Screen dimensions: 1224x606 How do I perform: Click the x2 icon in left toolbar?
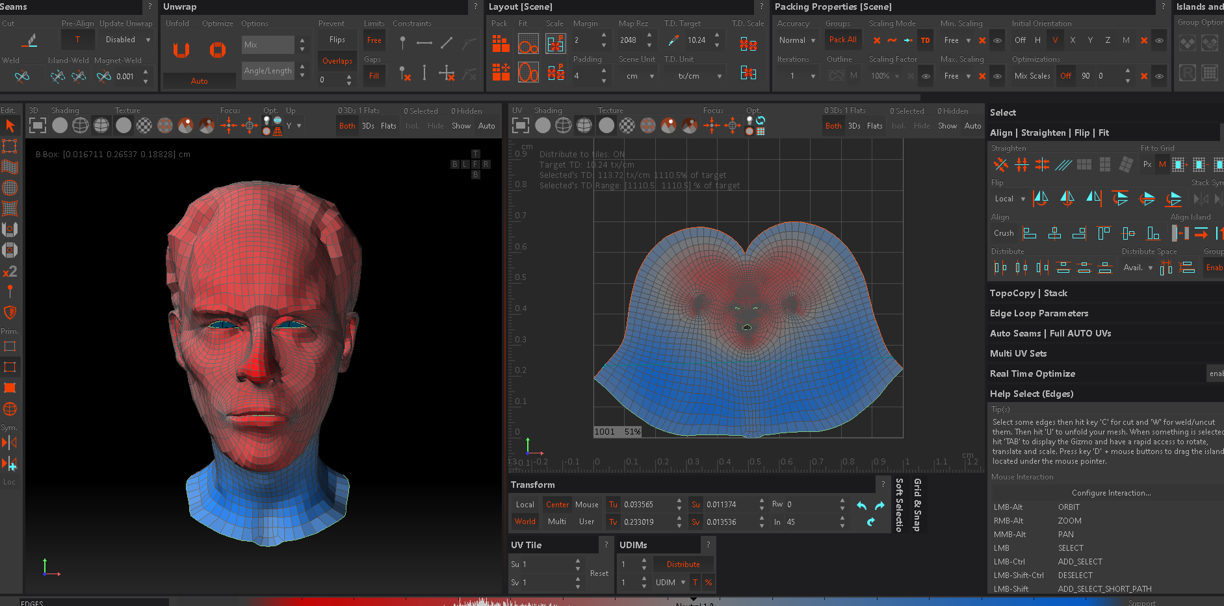click(10, 271)
